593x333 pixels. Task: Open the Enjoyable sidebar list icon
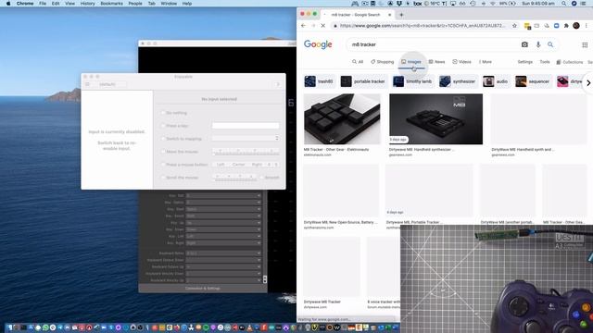point(87,84)
